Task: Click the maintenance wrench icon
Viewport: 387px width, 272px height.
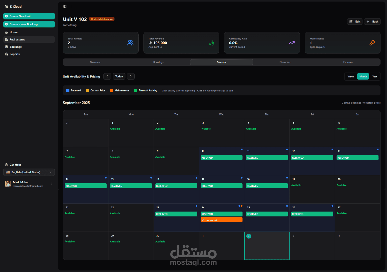Action: pos(372,43)
